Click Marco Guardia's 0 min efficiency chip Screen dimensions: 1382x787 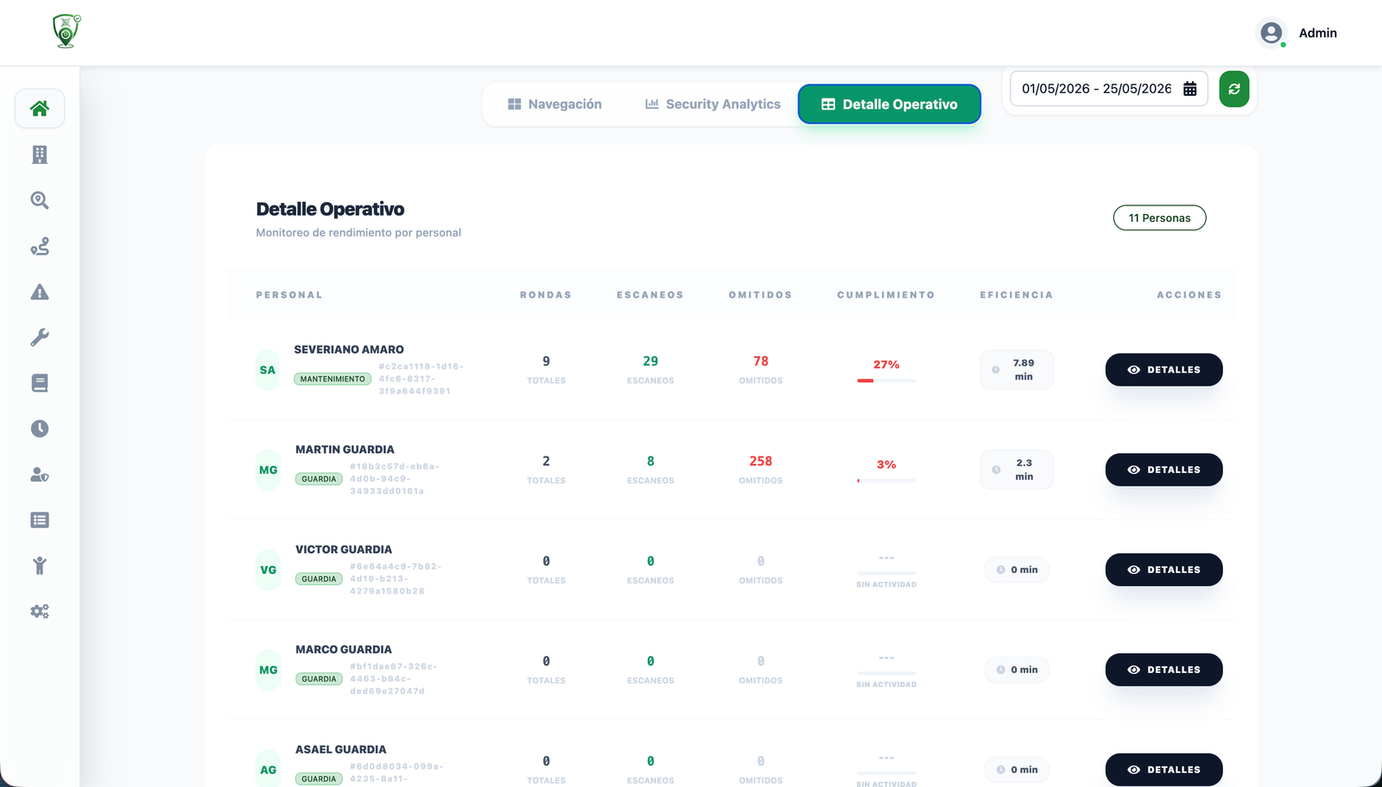point(1017,670)
